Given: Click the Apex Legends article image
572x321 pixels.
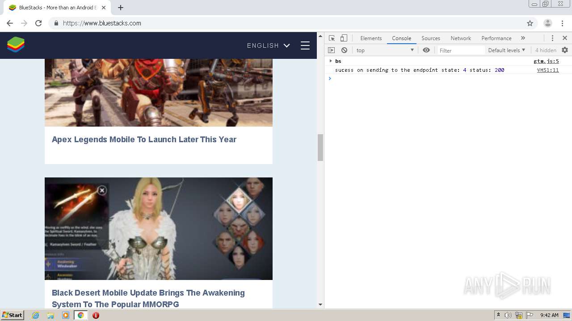Looking at the screenshot, I should [159, 93].
